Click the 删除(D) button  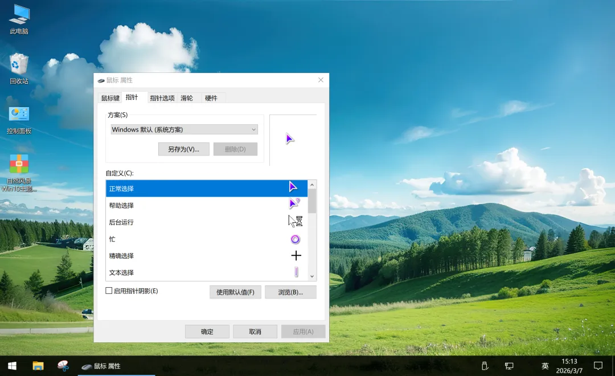pos(235,149)
